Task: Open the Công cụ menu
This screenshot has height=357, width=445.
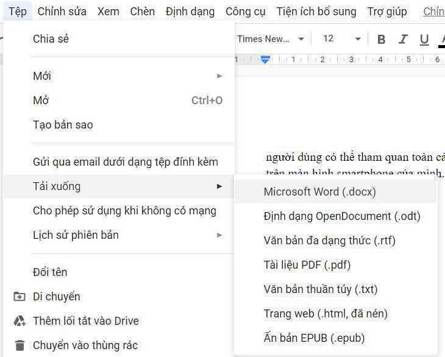Action: click(x=246, y=12)
